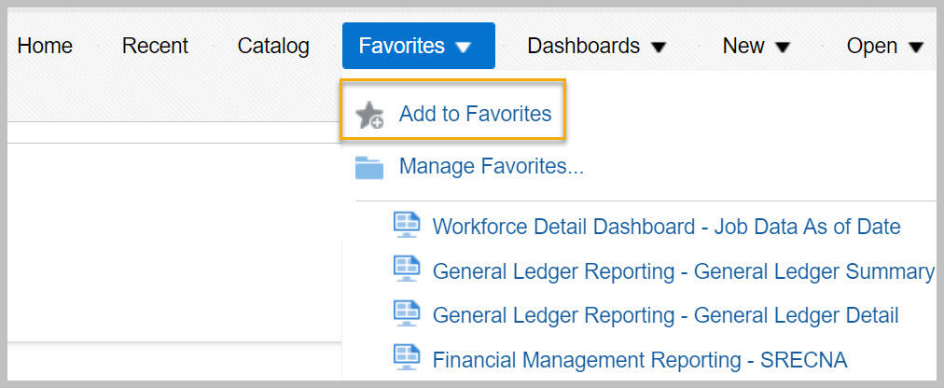Click the star icon beside Add to Favorites

pos(369,115)
